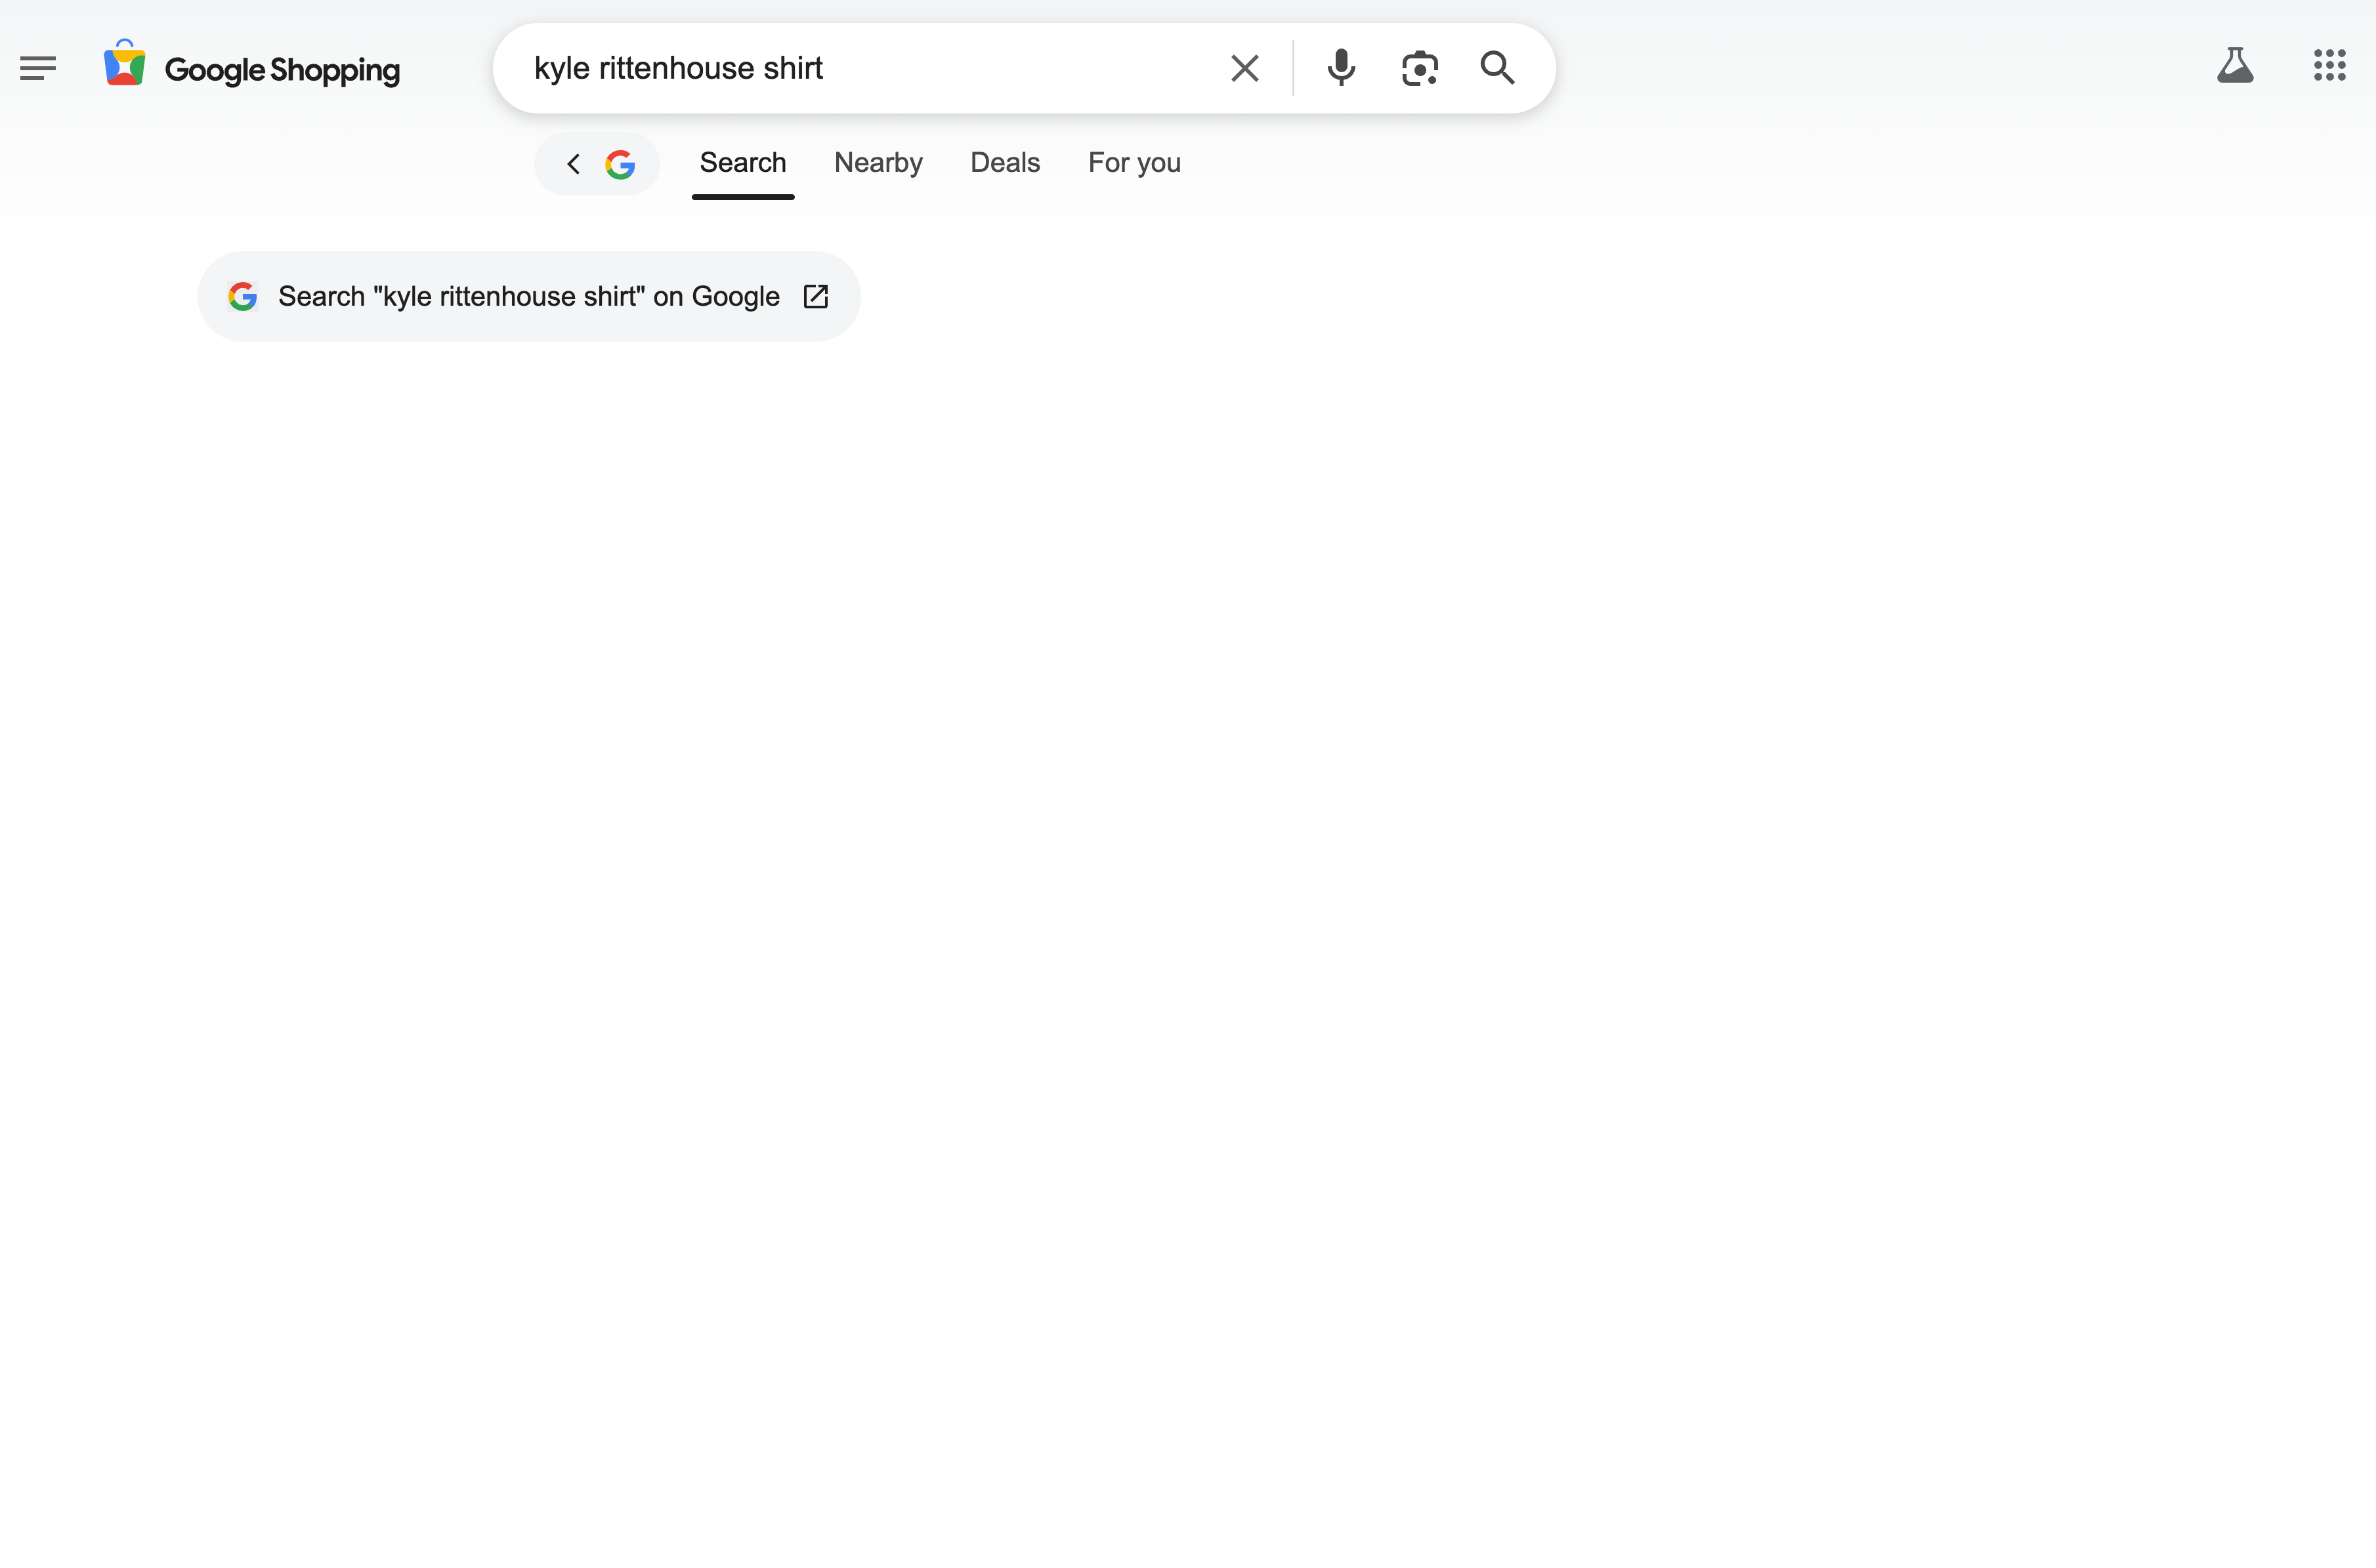Click the external link icon in the chip
The width and height of the screenshot is (2376, 1568).
coord(815,297)
